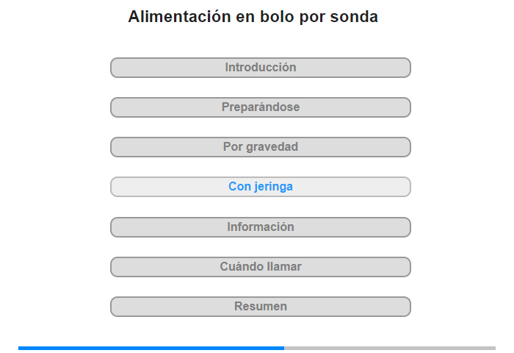Click the end of the blue progress segment
The height and width of the screenshot is (353, 514).
(283, 348)
